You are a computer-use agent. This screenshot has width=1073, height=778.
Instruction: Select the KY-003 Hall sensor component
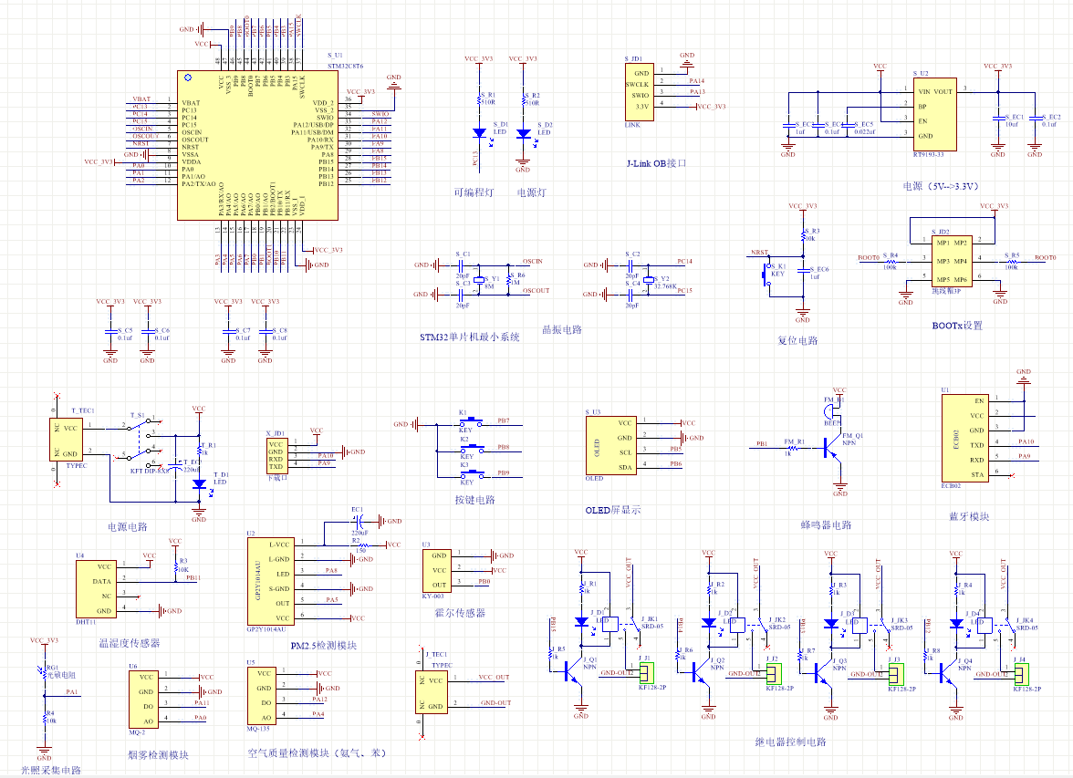pos(436,570)
